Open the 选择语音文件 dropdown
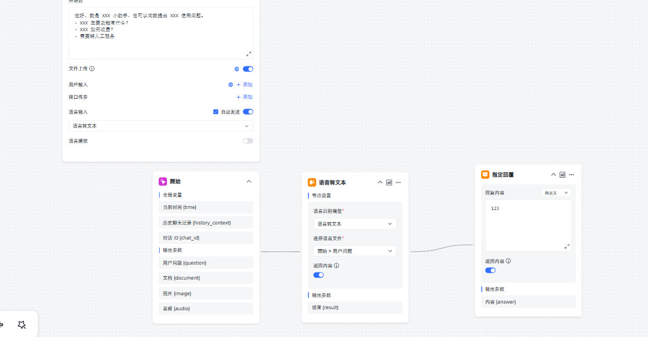 tap(355, 251)
